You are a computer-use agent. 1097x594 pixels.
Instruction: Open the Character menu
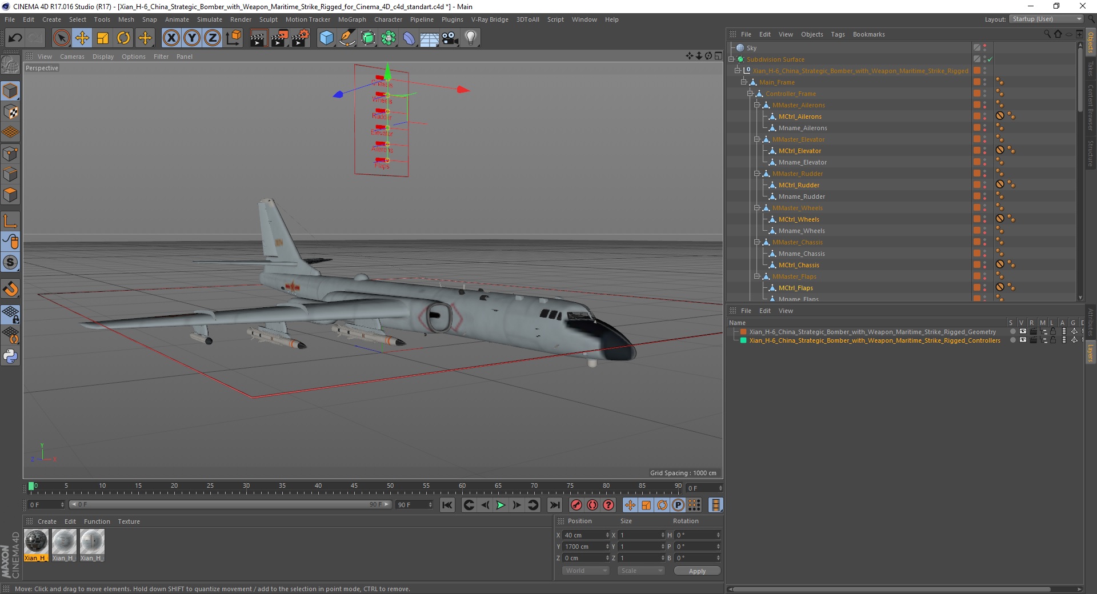[388, 19]
